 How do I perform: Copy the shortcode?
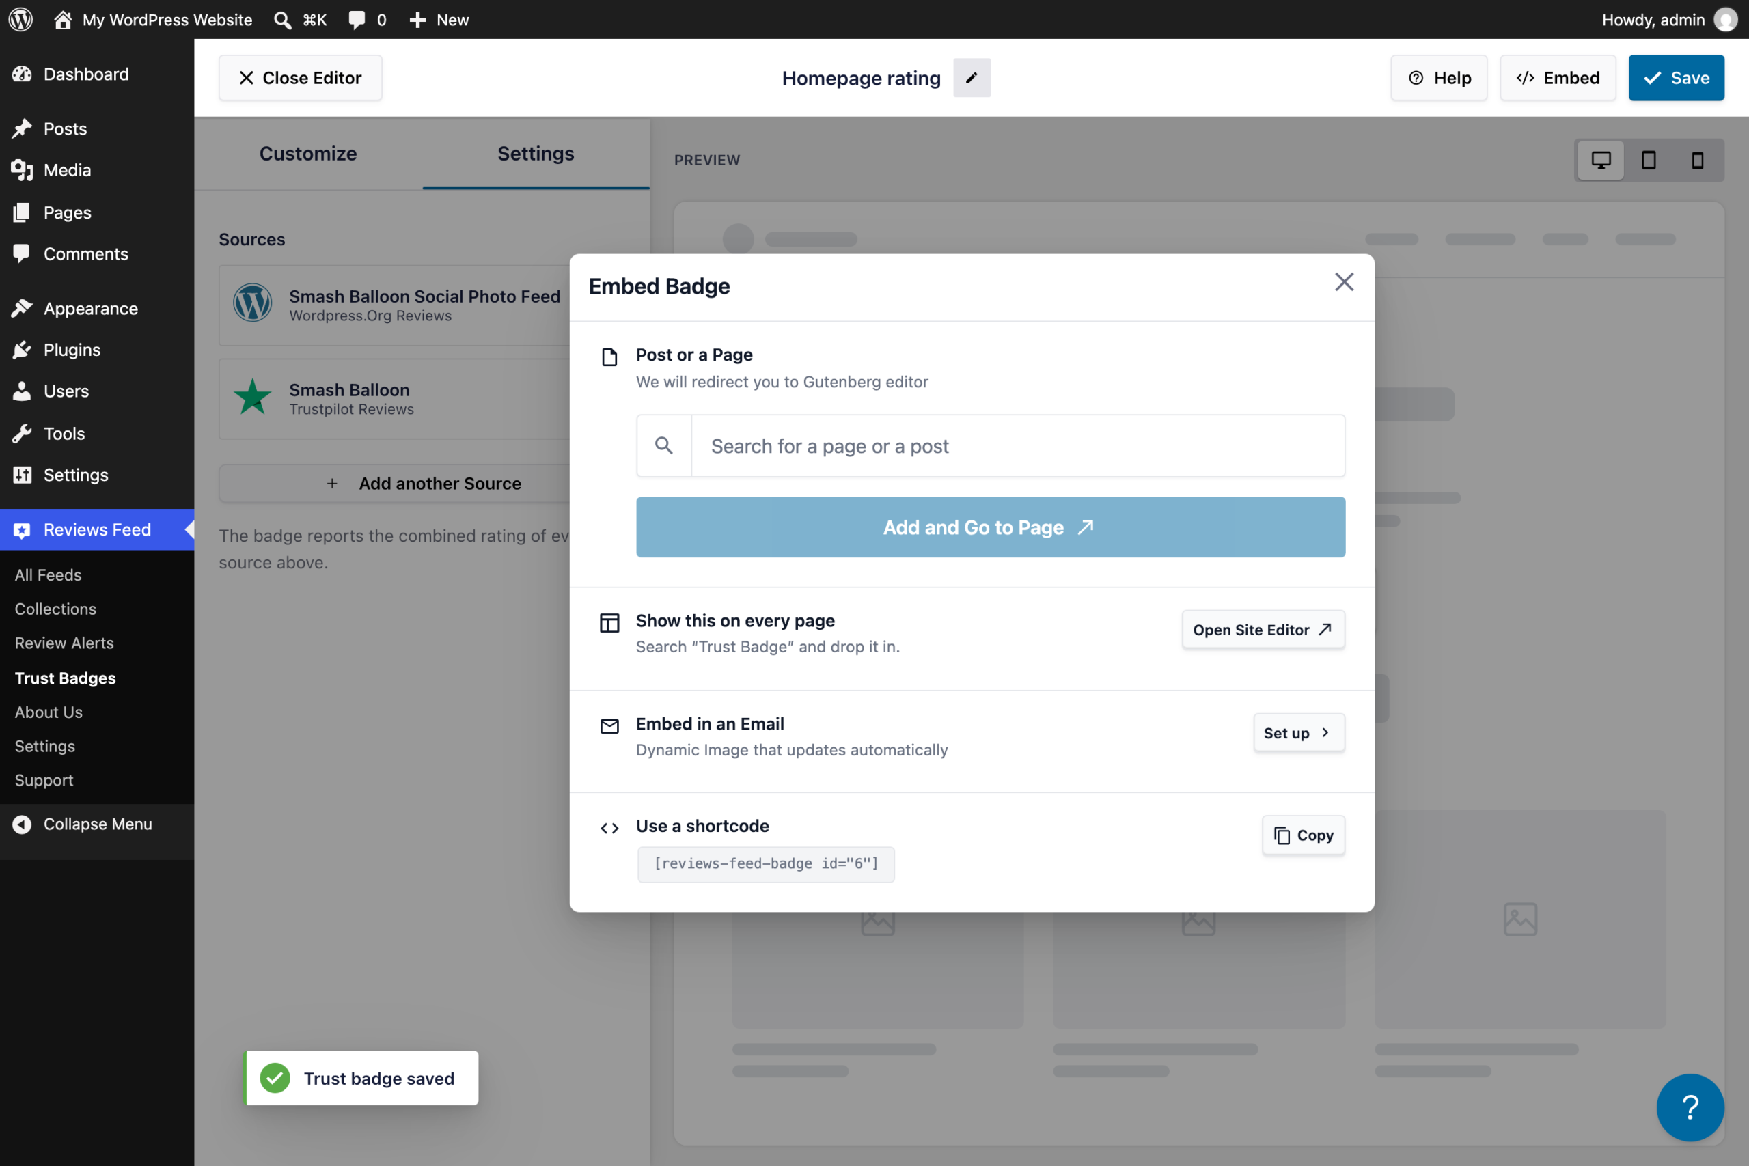click(1303, 835)
